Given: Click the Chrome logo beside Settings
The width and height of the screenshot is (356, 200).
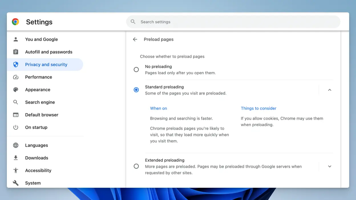Looking at the screenshot, I should coord(15,21).
